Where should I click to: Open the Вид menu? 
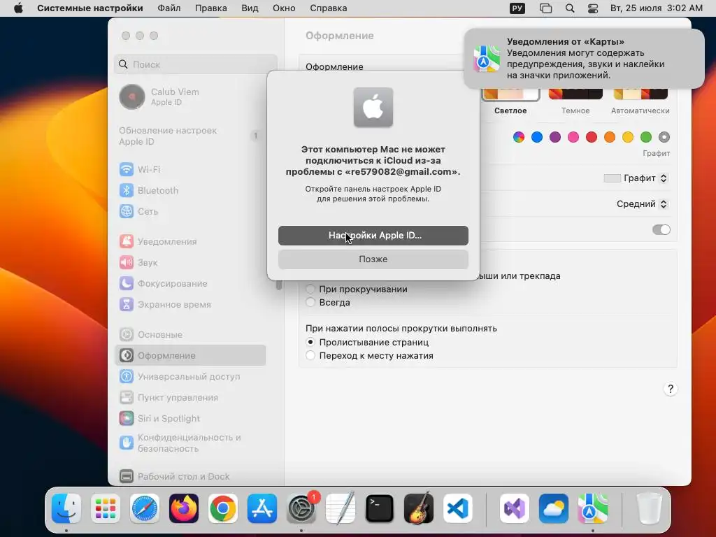(x=250, y=8)
